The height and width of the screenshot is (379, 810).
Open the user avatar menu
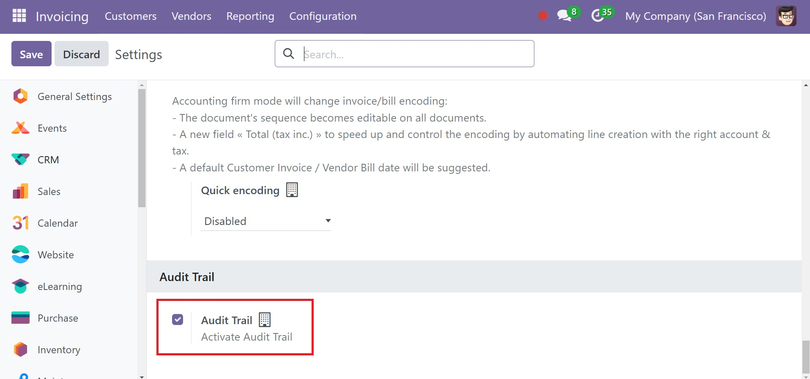(786, 16)
